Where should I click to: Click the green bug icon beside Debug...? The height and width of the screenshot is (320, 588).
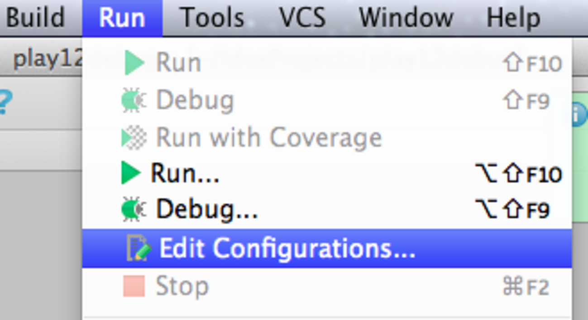coord(134,210)
